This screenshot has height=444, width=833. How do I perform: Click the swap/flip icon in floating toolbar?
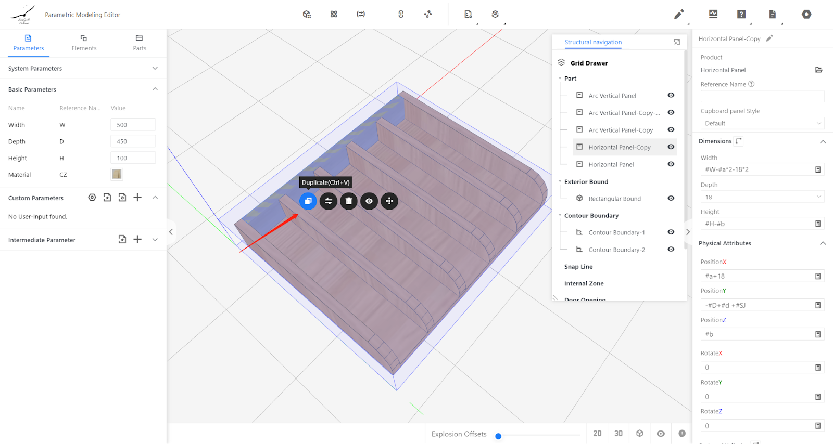coord(329,201)
